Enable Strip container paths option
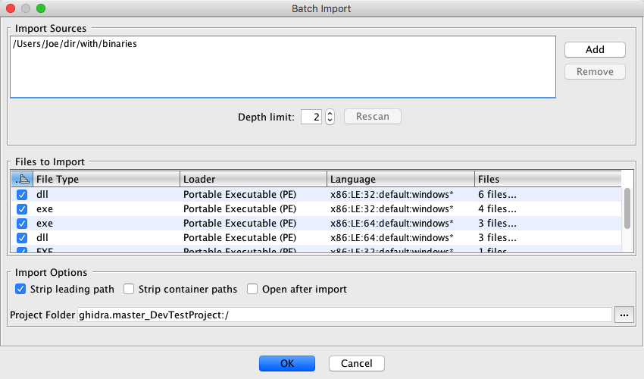The width and height of the screenshot is (644, 379). 129,290
